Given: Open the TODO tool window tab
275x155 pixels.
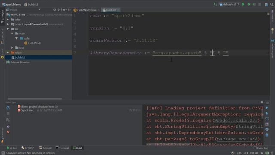Looking at the screenshot, I should [x=28, y=148].
